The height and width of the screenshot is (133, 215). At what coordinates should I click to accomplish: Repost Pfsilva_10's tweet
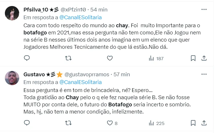click(x=68, y=58)
